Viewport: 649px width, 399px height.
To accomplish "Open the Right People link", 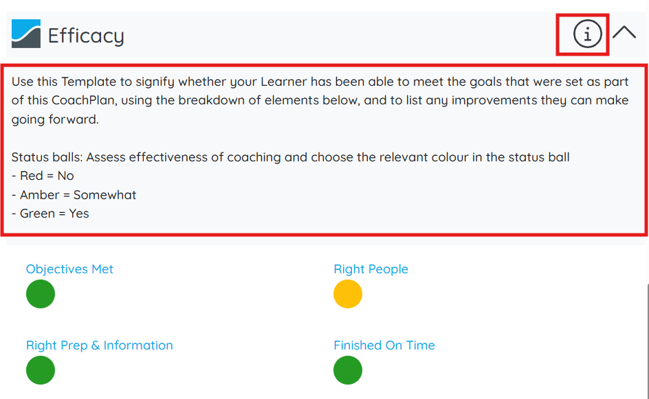I will [371, 269].
